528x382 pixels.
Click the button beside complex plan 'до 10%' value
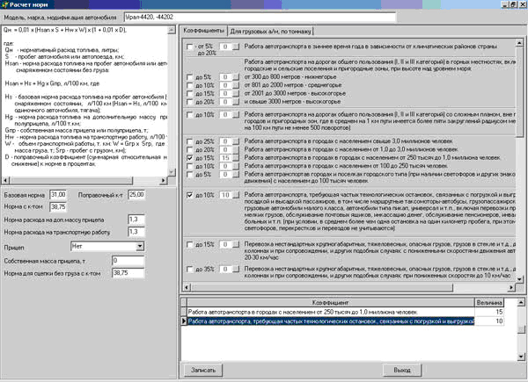tap(236, 115)
